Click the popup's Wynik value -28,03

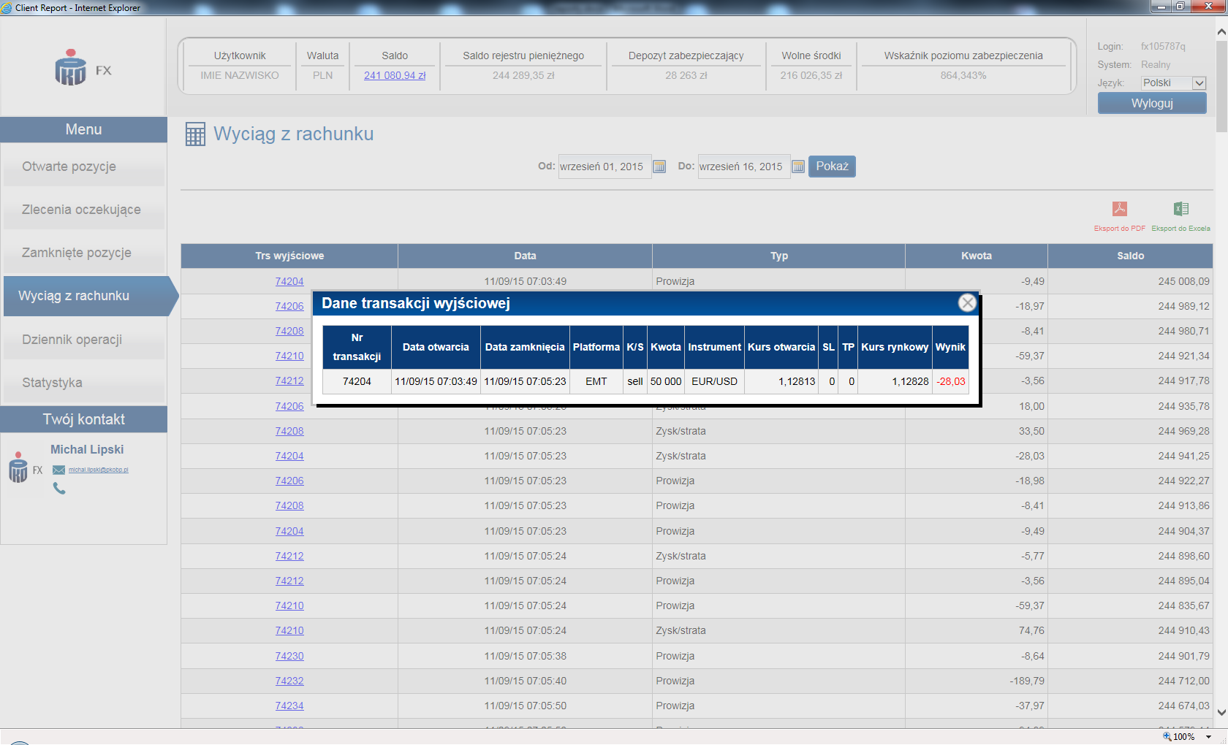coord(951,381)
